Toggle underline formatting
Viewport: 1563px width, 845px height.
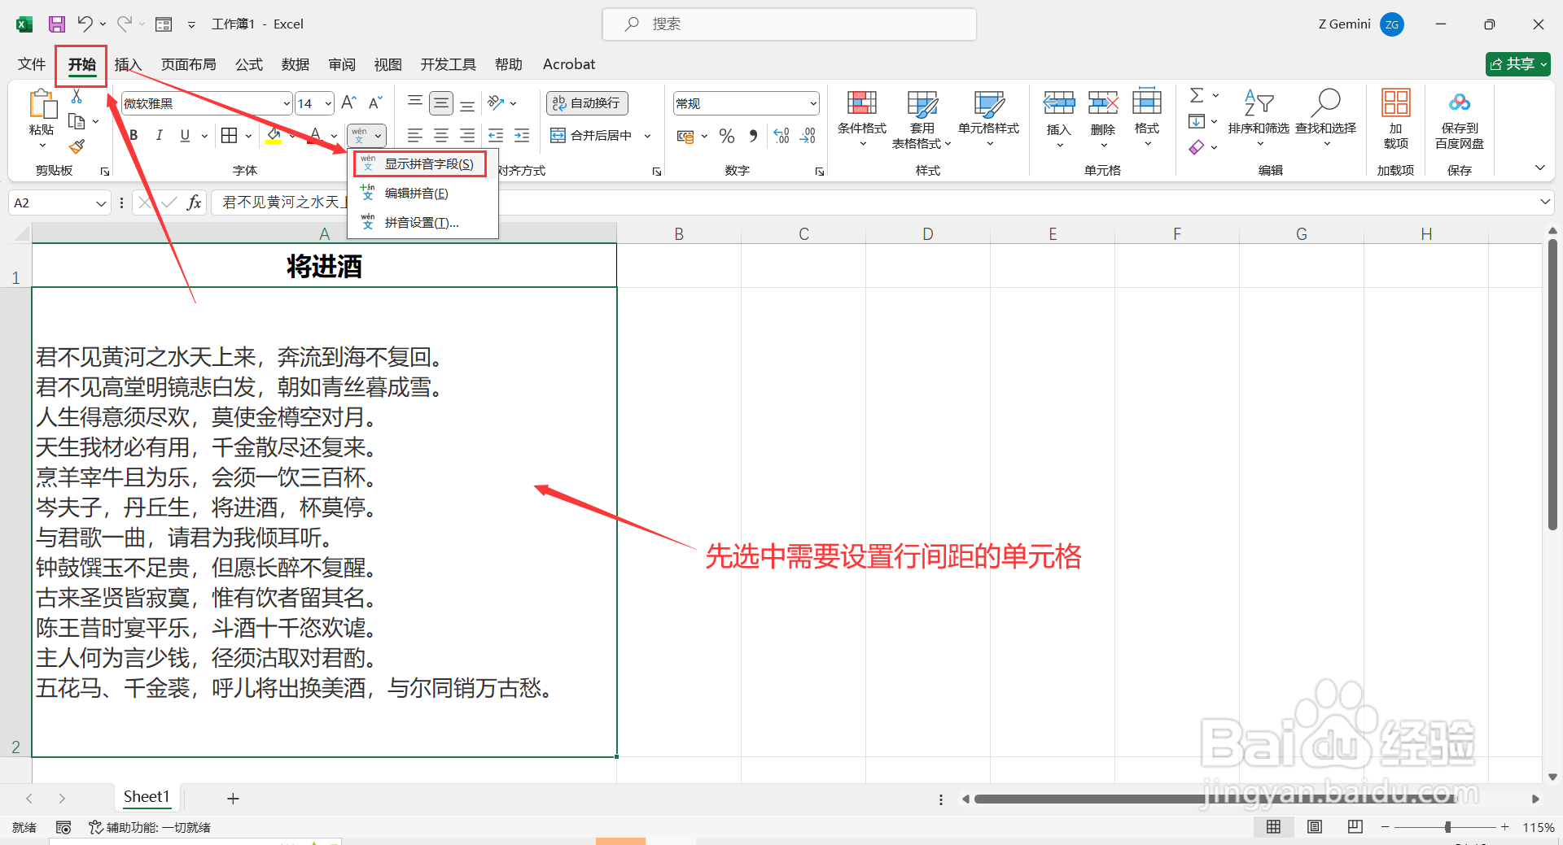click(184, 135)
